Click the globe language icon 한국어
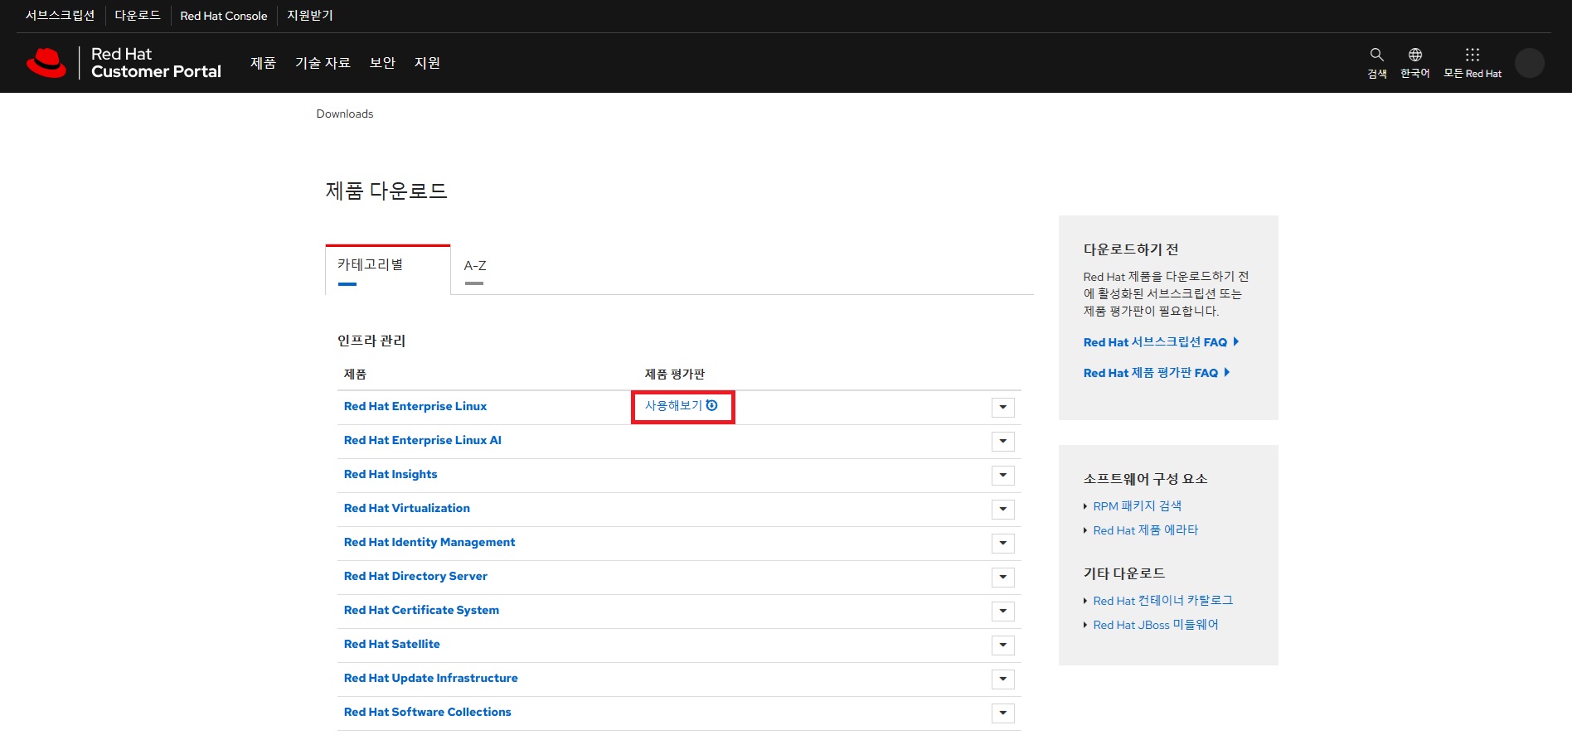Screen dimensions: 1572x735 (1414, 63)
